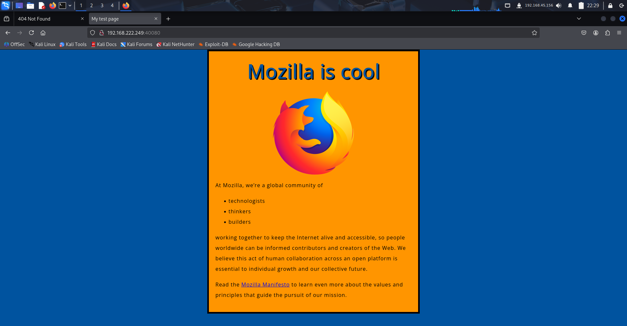The width and height of the screenshot is (627, 326).
Task: Open the battery power manager icon
Action: [581, 5]
